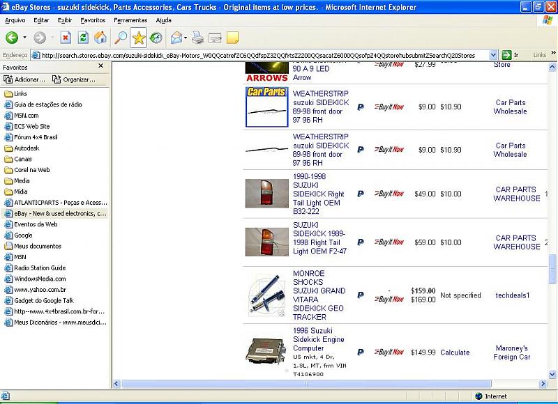Click the vertical scrollbar up arrow
Screen dimensions: 558x404
(552, 66)
